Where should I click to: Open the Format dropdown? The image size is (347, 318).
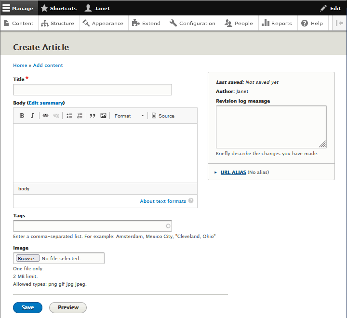(129, 116)
